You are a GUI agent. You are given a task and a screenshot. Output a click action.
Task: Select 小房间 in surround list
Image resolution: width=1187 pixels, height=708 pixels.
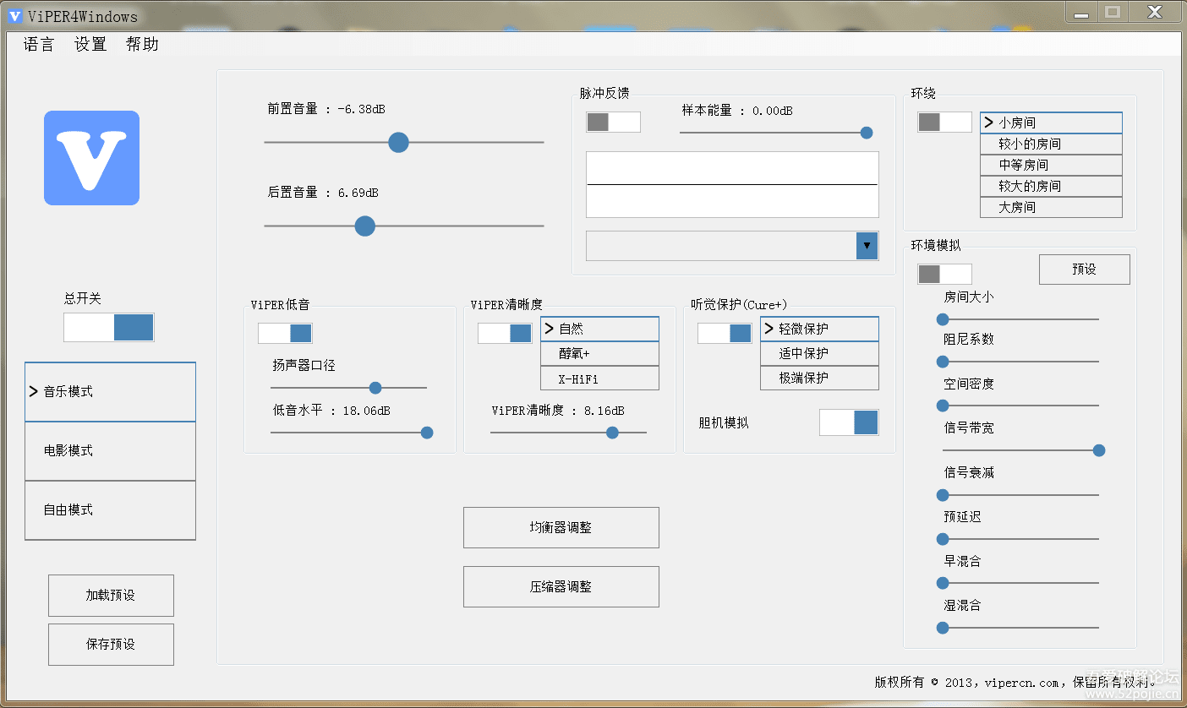coord(1051,123)
